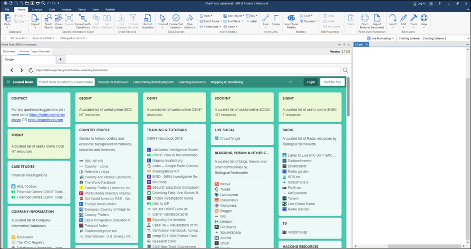Select Expand with Conditions
The width and height of the screenshot is (471, 249).
coord(83,21)
